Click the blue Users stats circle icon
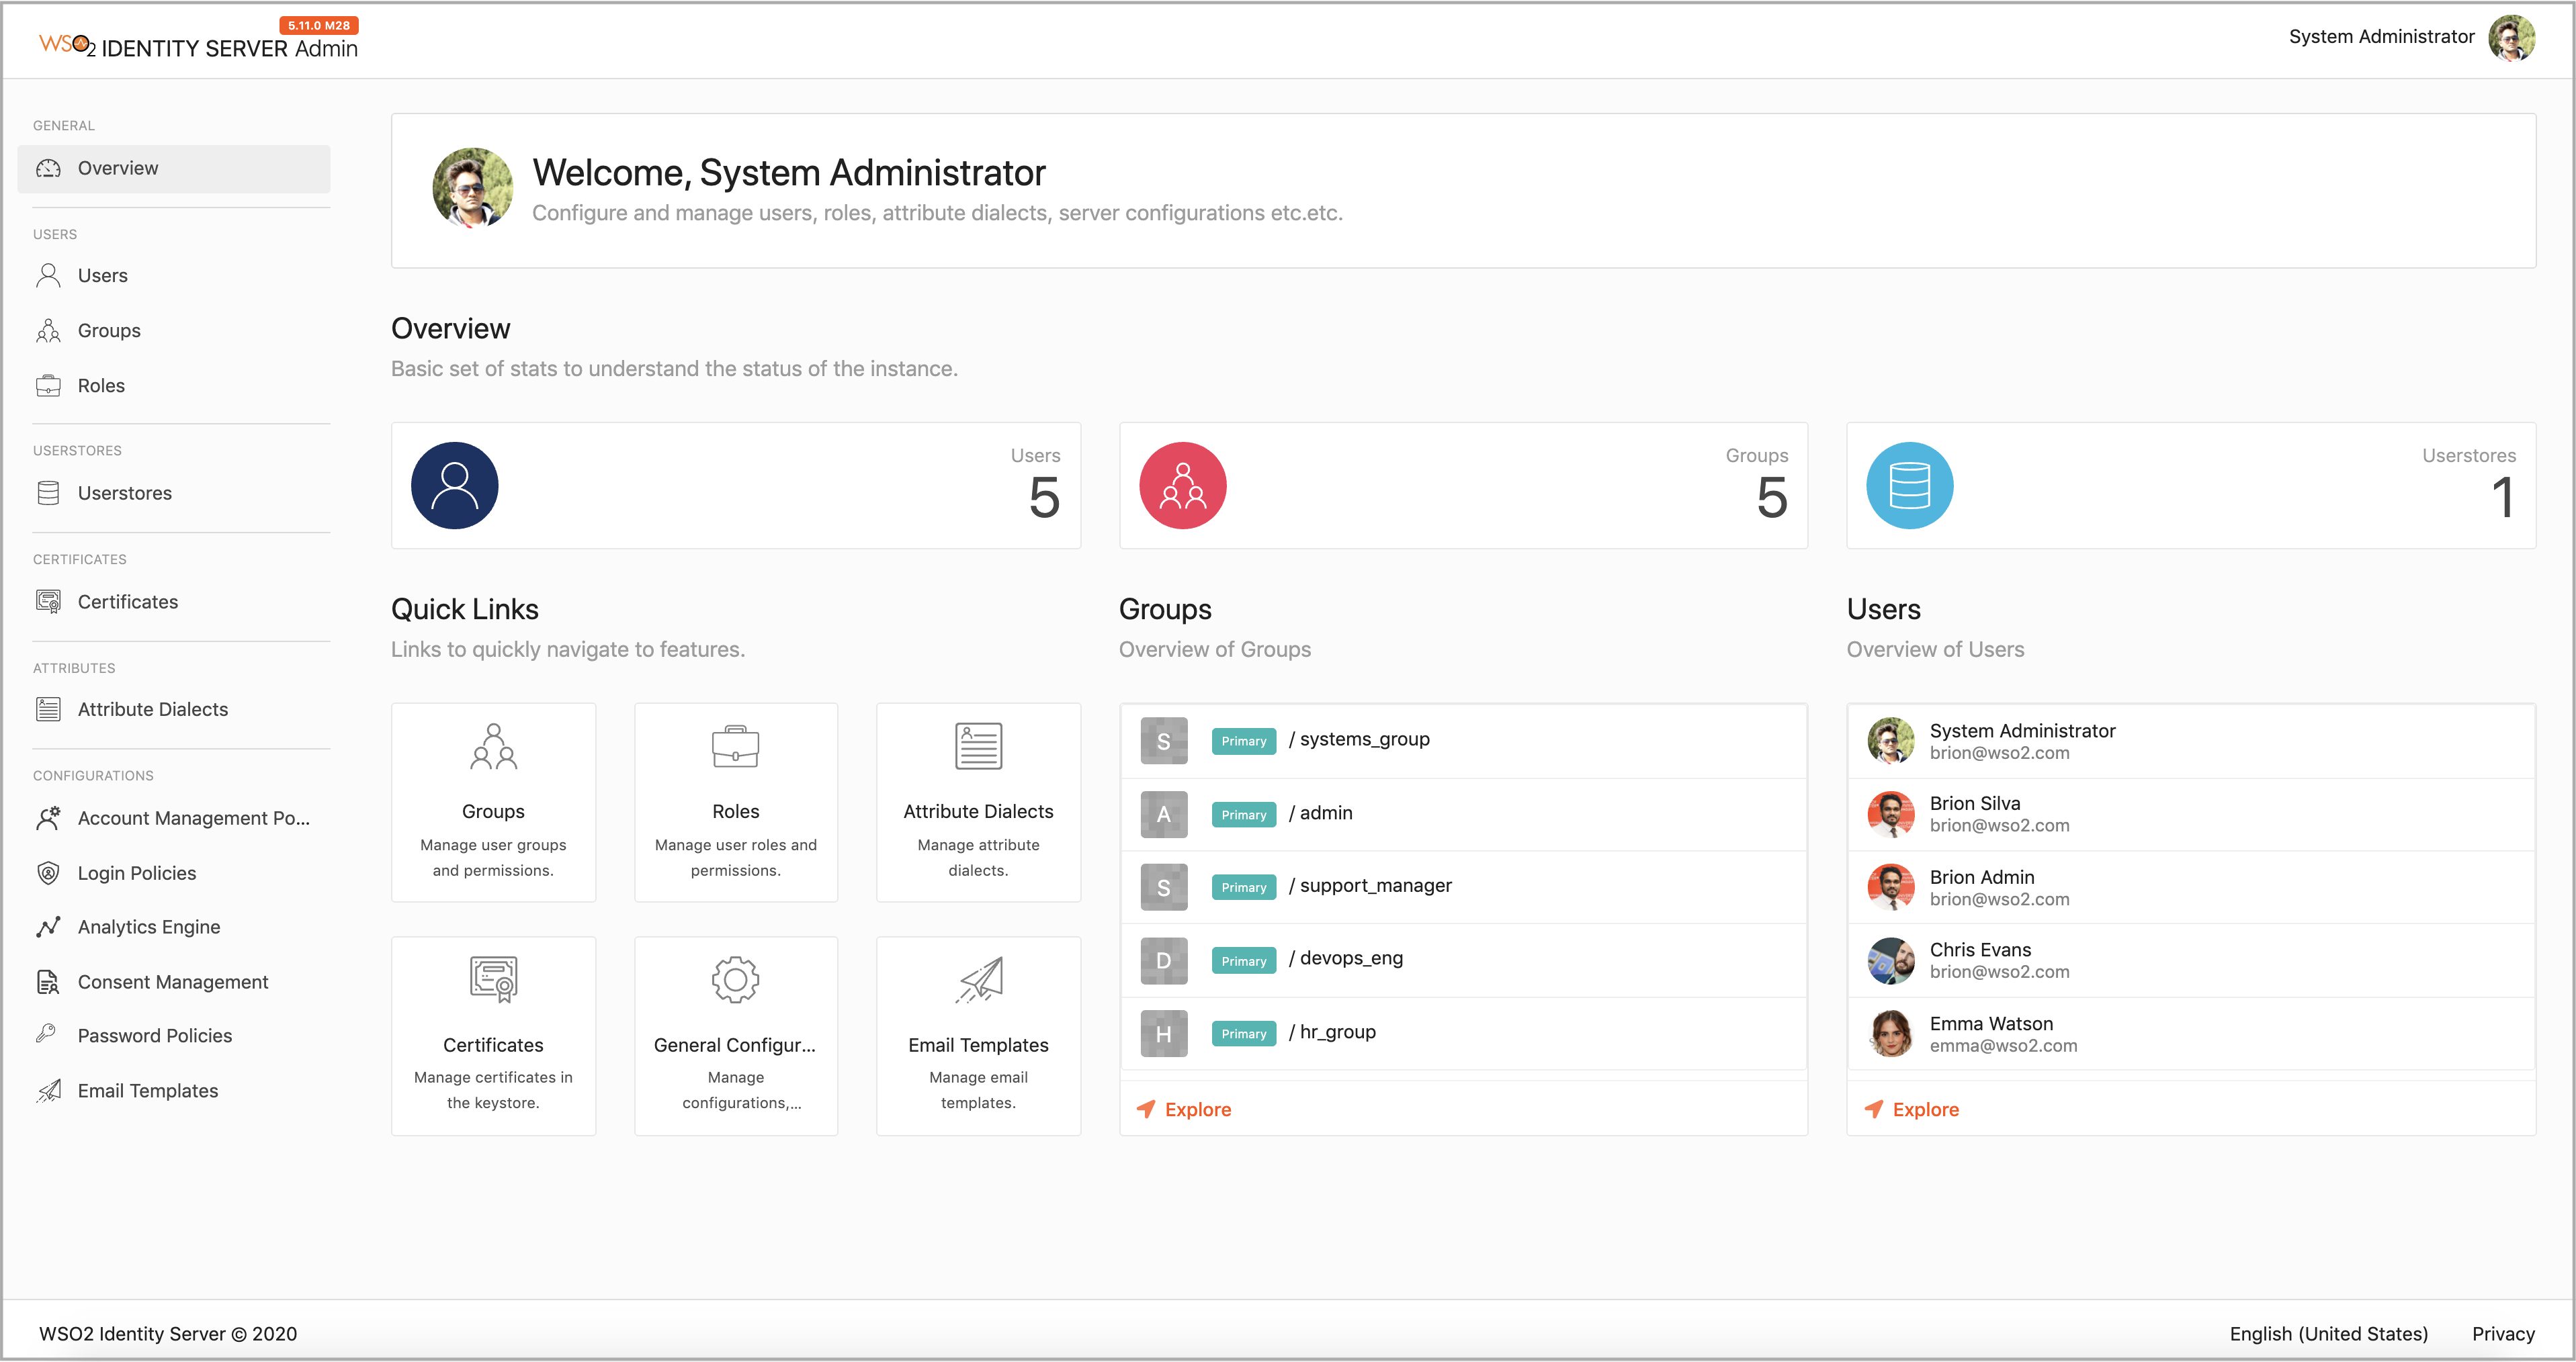The image size is (2576, 1362). click(454, 486)
